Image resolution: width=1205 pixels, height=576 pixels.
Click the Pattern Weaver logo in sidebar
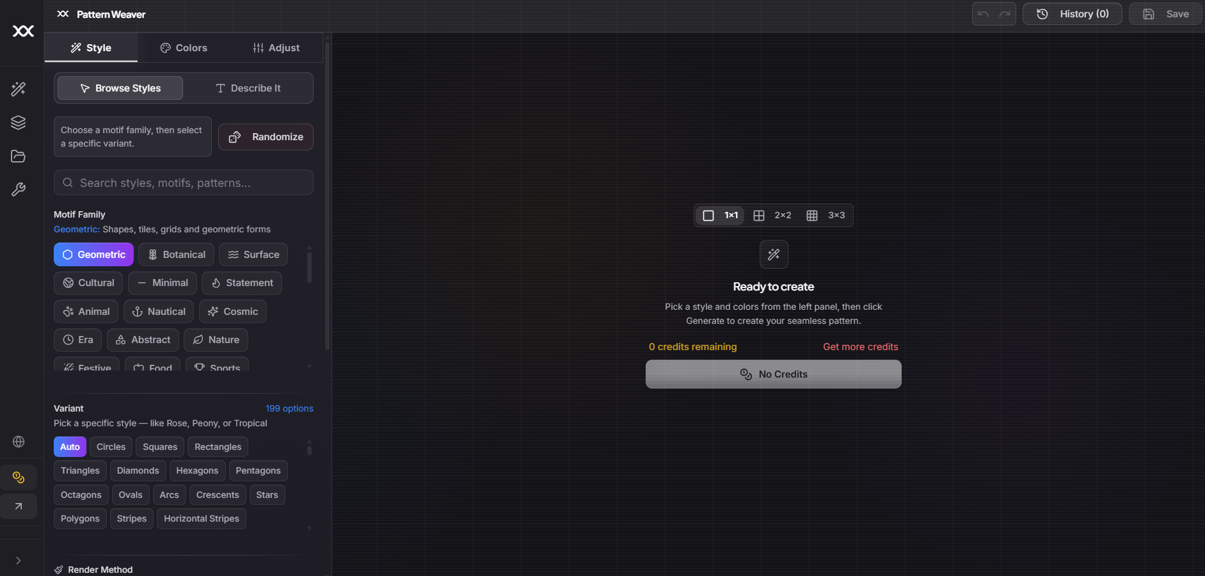tap(23, 31)
